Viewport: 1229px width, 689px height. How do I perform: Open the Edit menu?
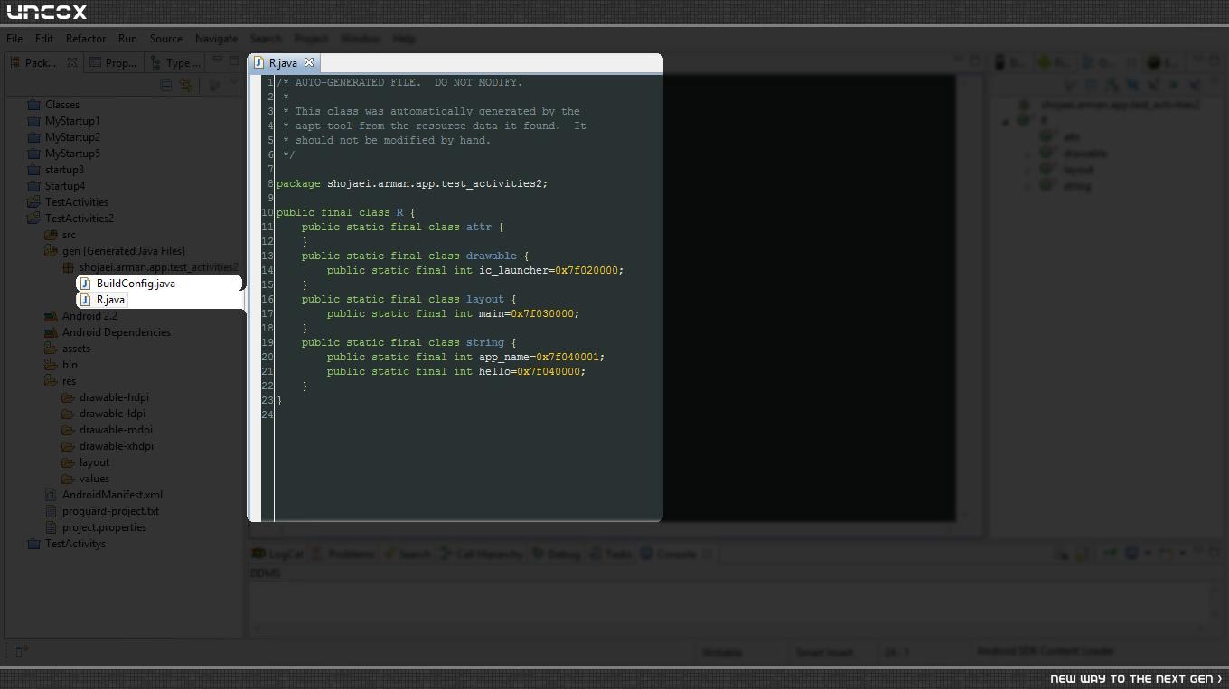(x=44, y=39)
